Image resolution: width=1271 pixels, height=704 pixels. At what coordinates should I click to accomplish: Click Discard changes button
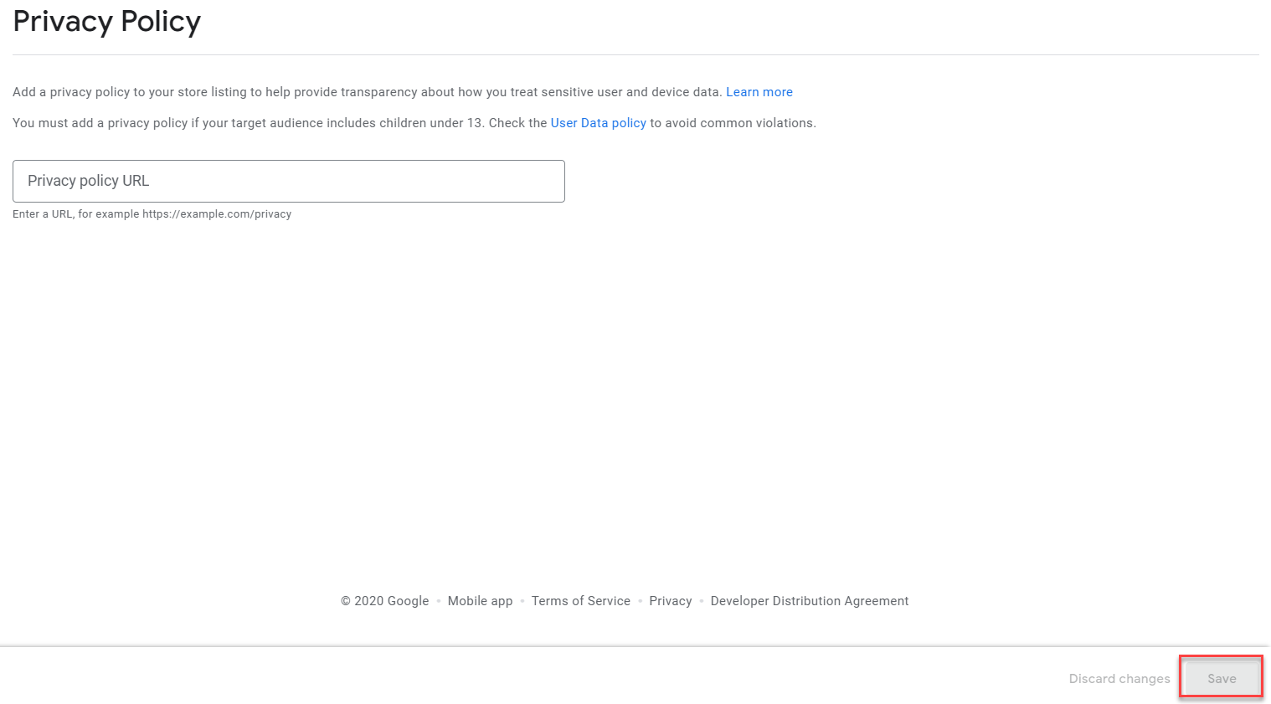[x=1119, y=679]
